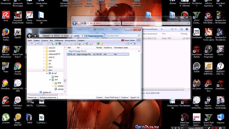This screenshot has height=129, width=229.
Task: Open Need for Speed desktop shortcut
Action: (x=196, y=120)
